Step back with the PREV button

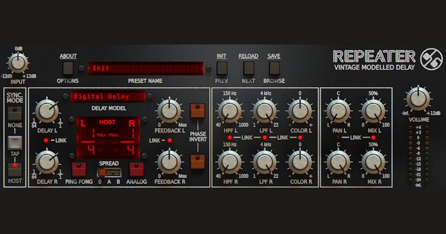(222, 69)
